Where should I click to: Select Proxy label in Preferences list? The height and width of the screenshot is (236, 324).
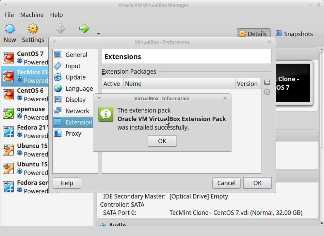coord(74,134)
